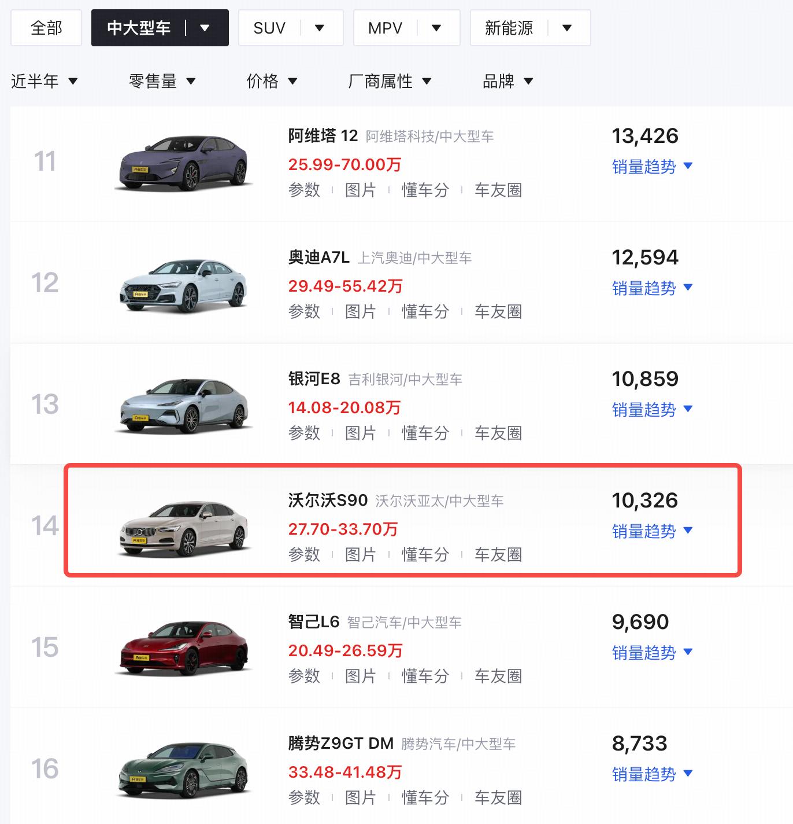
Task: Open the 零售量 sort filter
Action: tap(162, 81)
